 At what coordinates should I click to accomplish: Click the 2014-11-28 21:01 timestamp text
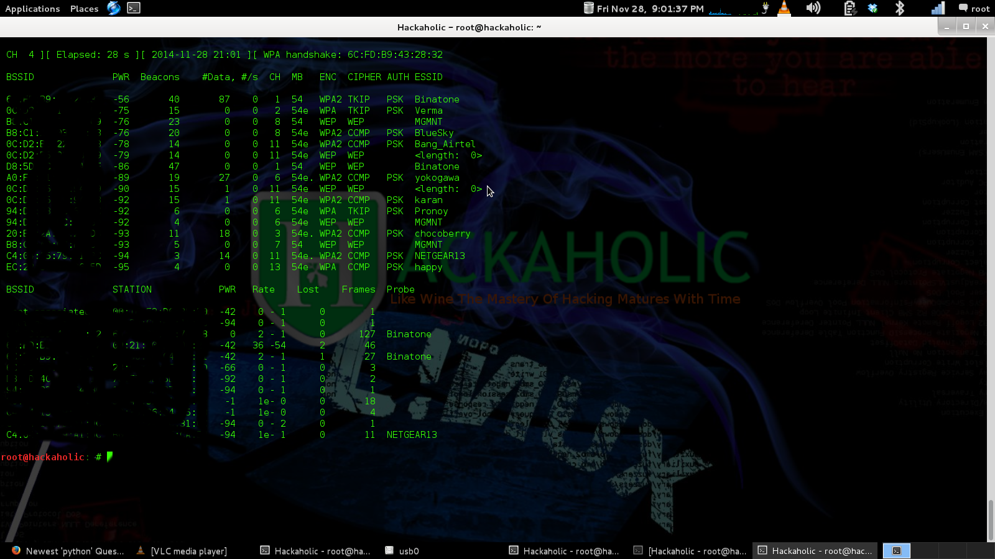click(196, 55)
